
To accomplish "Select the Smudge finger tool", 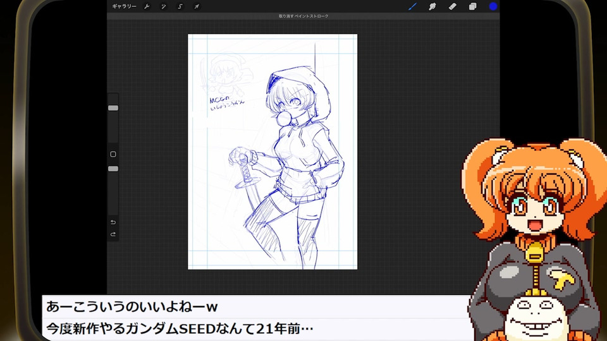I will (432, 6).
